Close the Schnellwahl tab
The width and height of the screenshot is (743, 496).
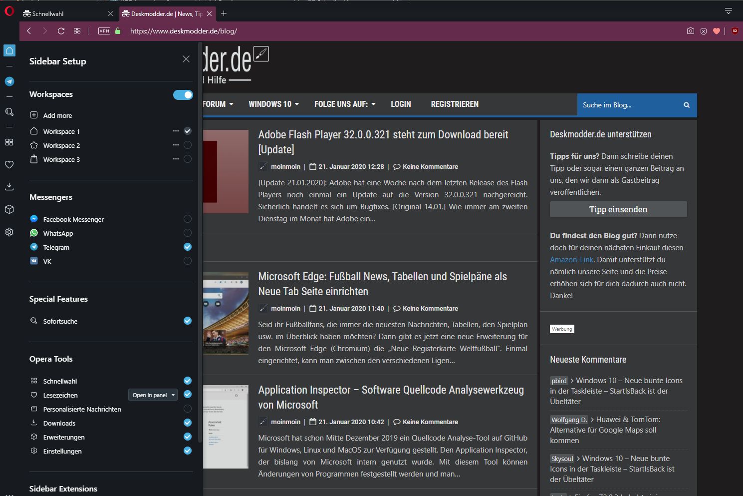pos(110,14)
